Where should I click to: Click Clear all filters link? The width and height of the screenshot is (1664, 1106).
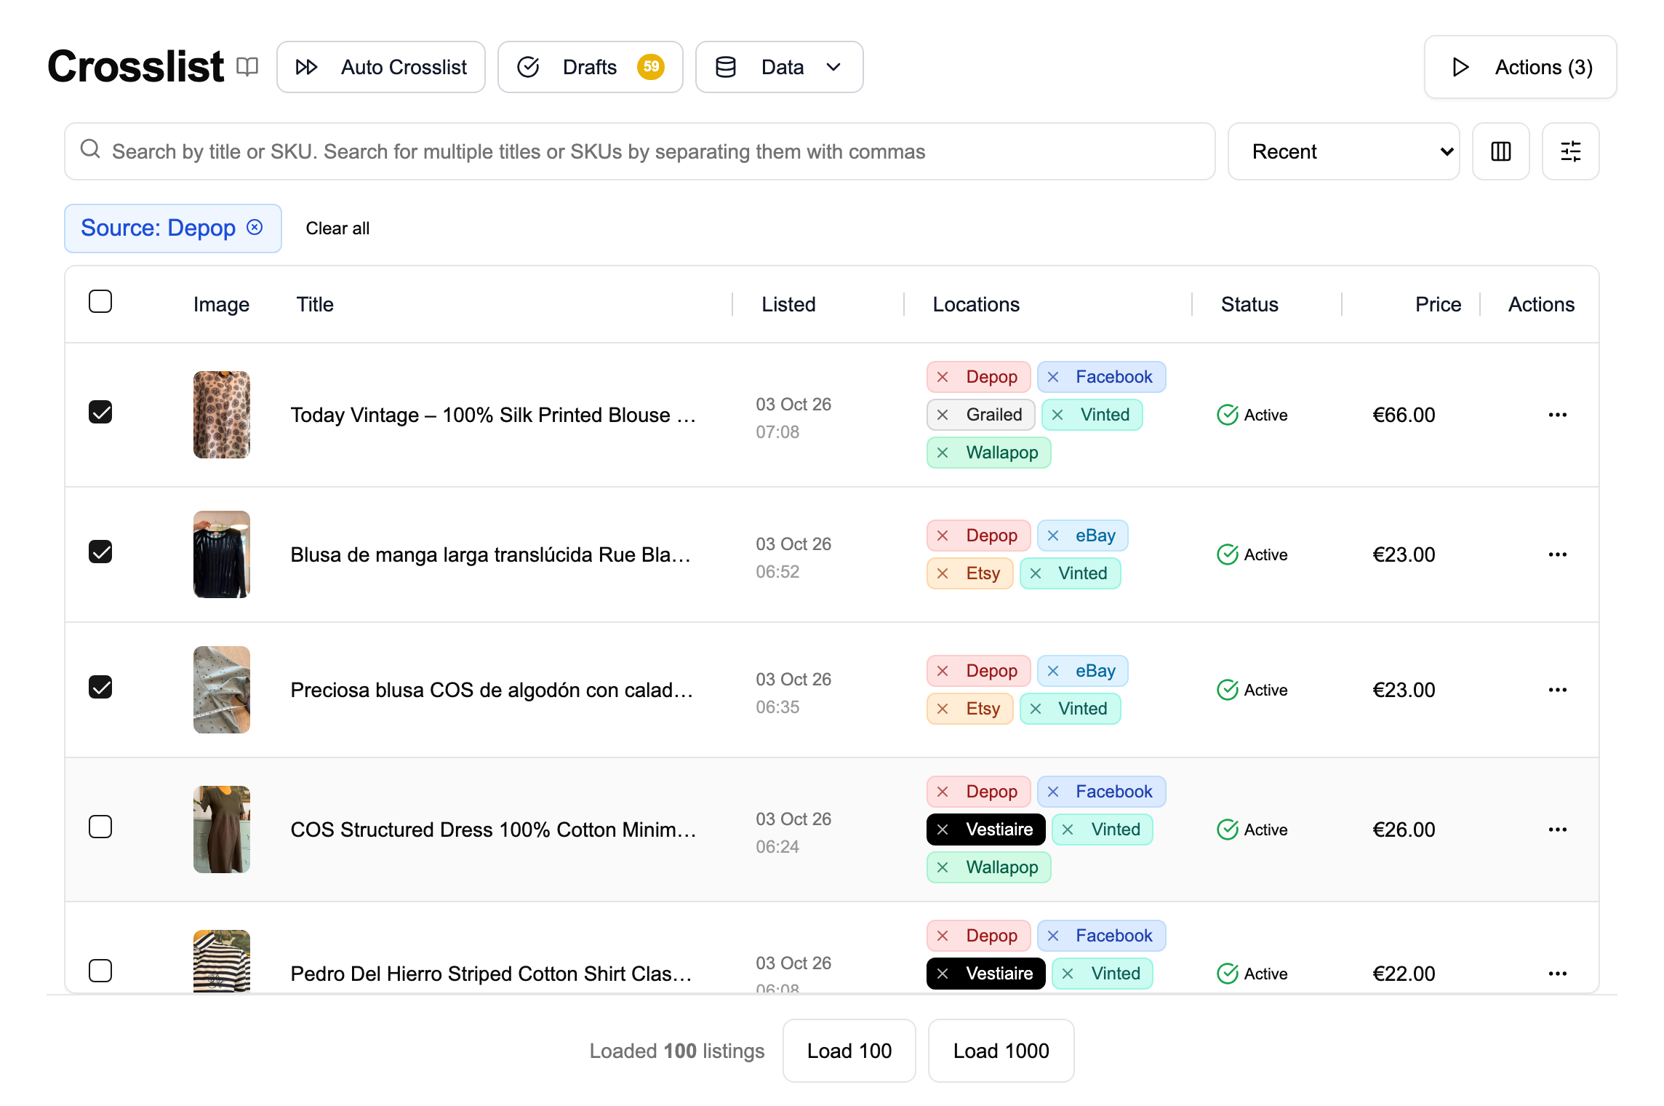[x=337, y=228]
